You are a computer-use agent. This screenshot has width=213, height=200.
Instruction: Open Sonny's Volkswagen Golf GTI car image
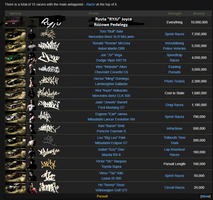coord(15,187)
